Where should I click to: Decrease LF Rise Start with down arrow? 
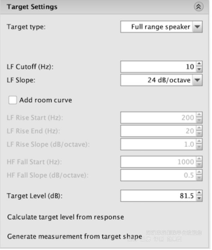pyautogui.click(x=199, y=120)
